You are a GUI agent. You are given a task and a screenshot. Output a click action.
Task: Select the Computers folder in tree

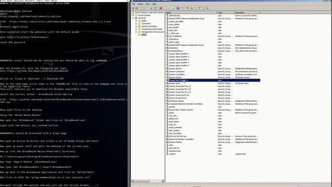click(x=146, y=23)
